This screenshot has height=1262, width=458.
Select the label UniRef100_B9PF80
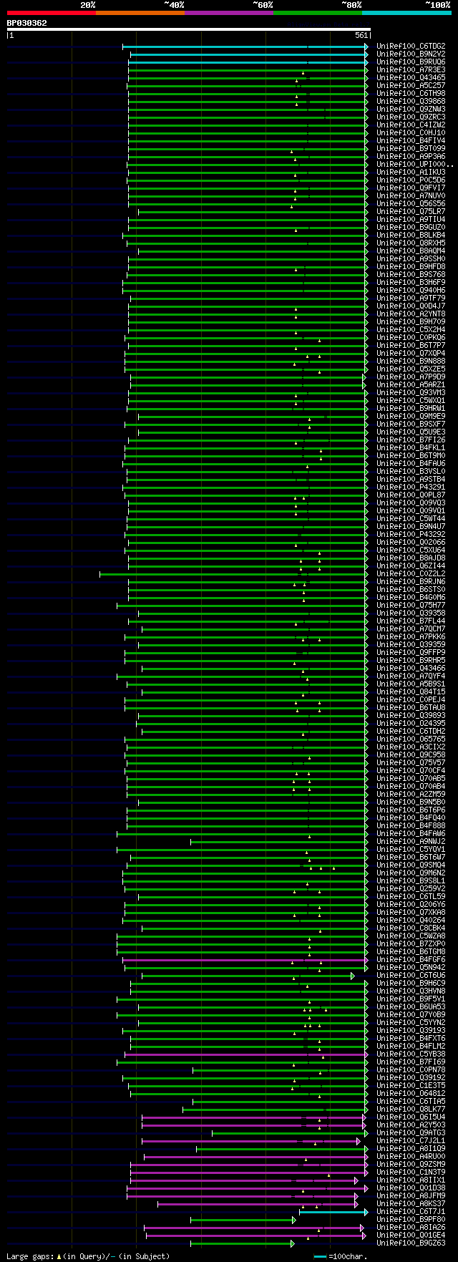411,1219
